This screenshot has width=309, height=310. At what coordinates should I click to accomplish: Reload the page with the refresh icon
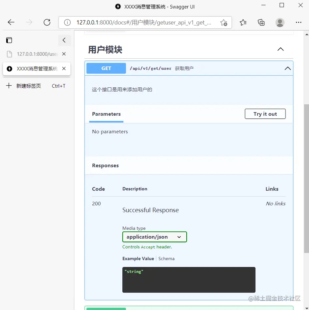[x=47, y=22]
